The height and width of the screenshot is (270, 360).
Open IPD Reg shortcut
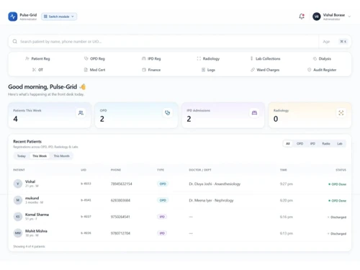(x=151, y=58)
